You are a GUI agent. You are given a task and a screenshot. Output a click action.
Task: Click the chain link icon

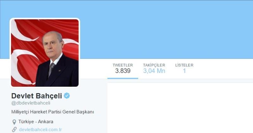(14, 129)
